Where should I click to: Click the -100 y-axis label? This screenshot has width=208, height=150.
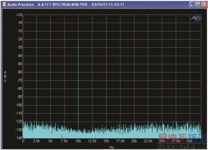19,105
